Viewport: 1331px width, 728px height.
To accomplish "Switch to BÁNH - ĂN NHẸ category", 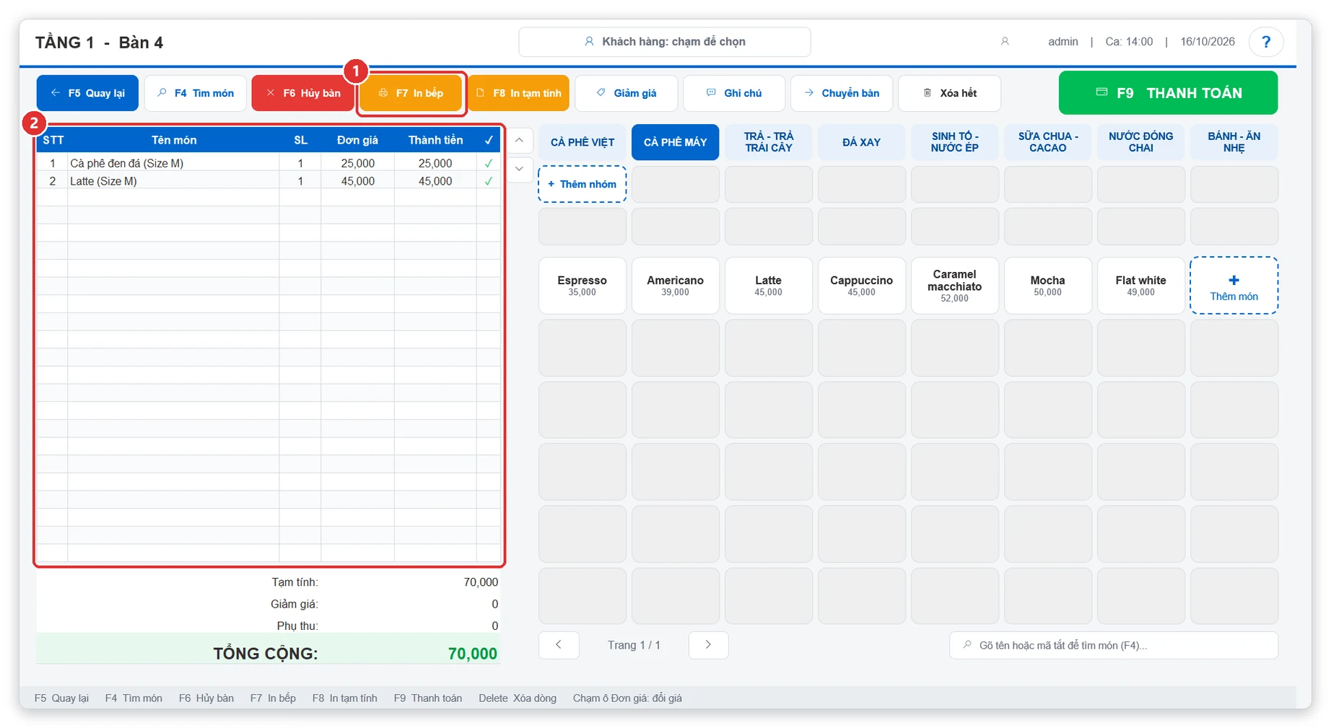I will 1234,142.
